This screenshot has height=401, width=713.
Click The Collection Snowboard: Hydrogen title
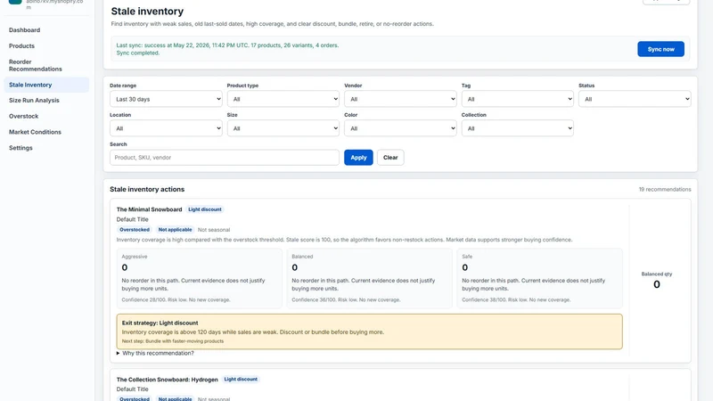point(167,380)
